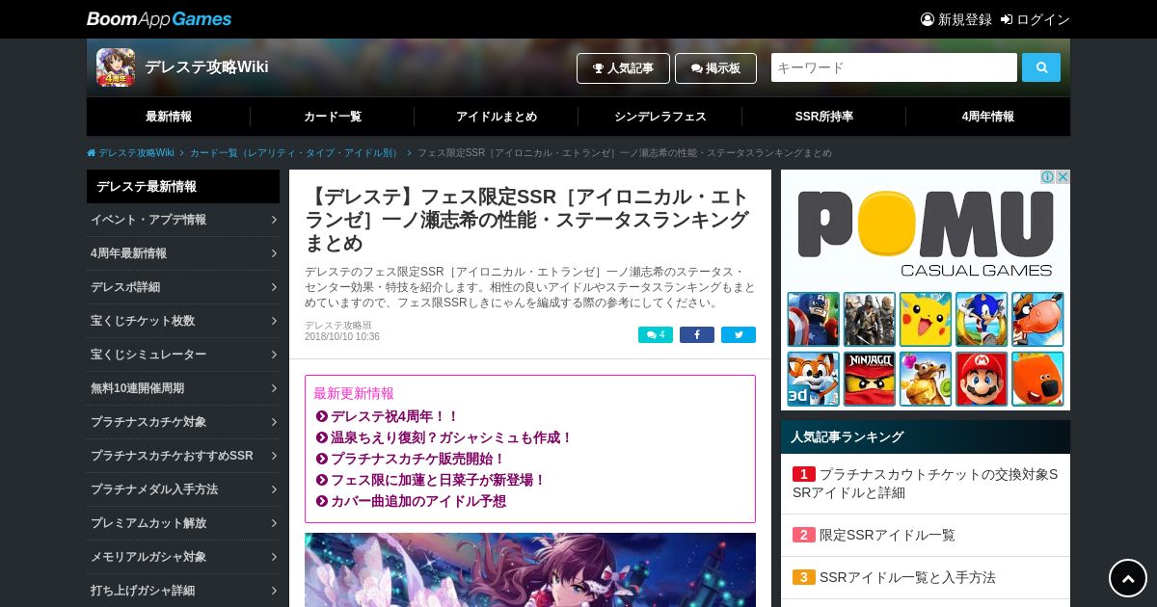
Task: Click the Captain America game thumbnail in ad
Action: pos(814,319)
